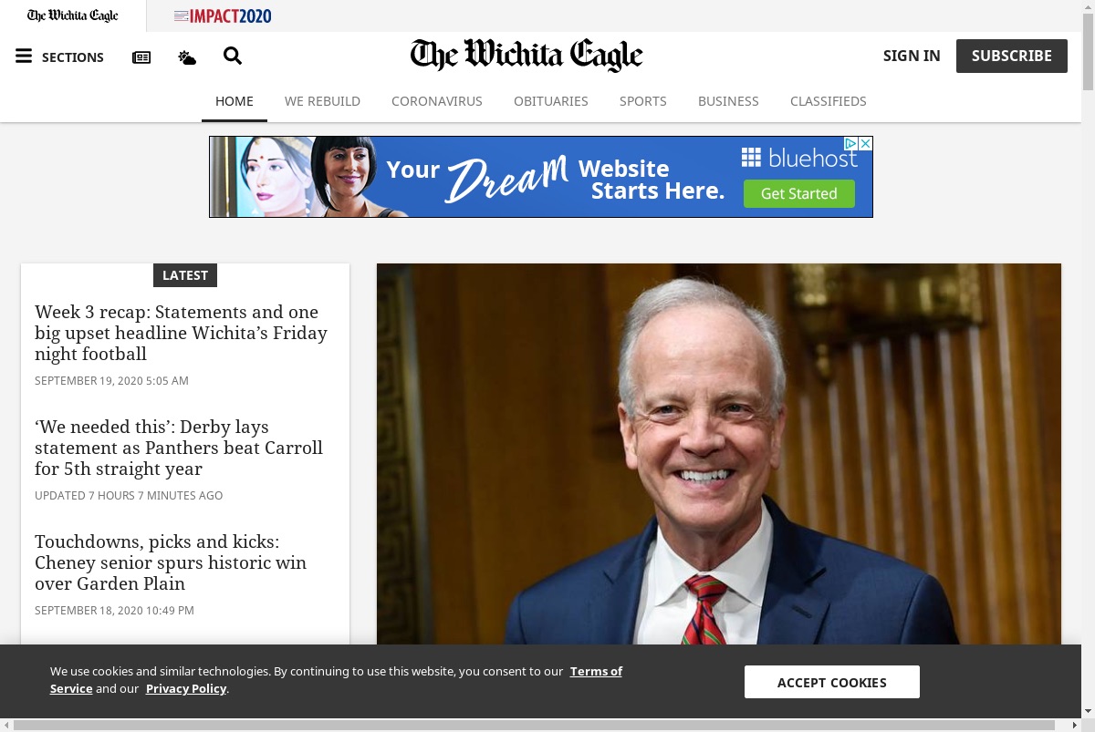
Task: Click the Subscribe button
Action: [1012, 56]
